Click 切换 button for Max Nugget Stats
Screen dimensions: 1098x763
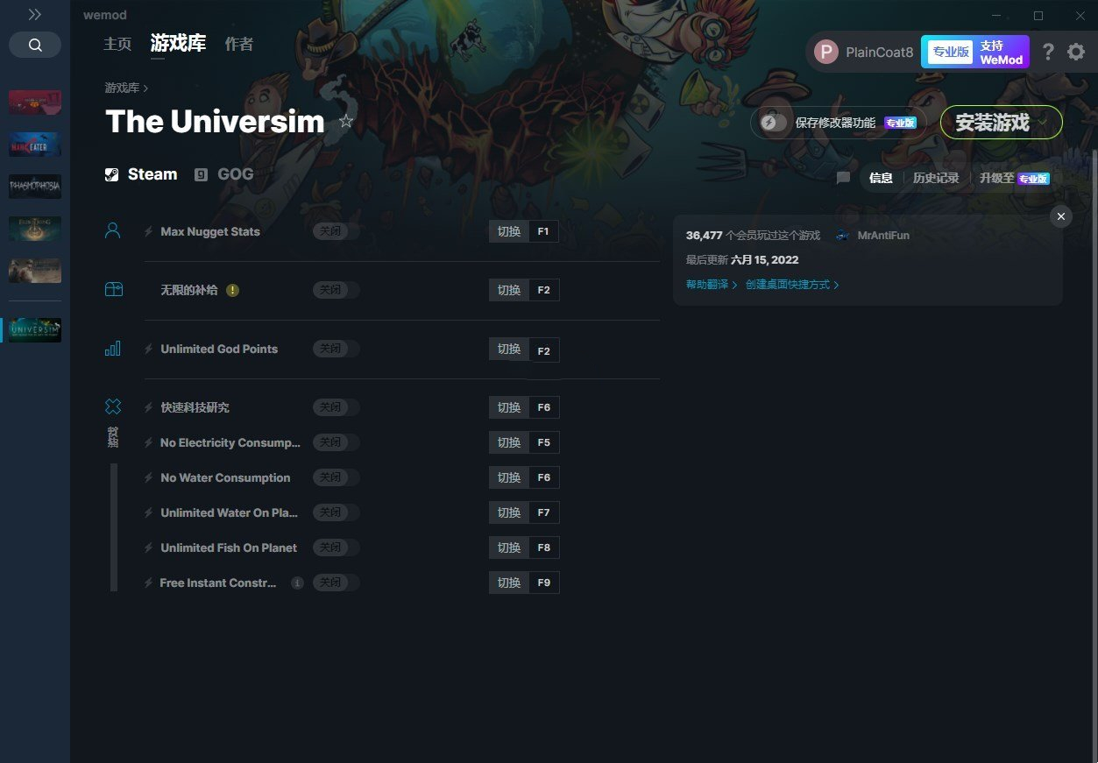click(509, 231)
